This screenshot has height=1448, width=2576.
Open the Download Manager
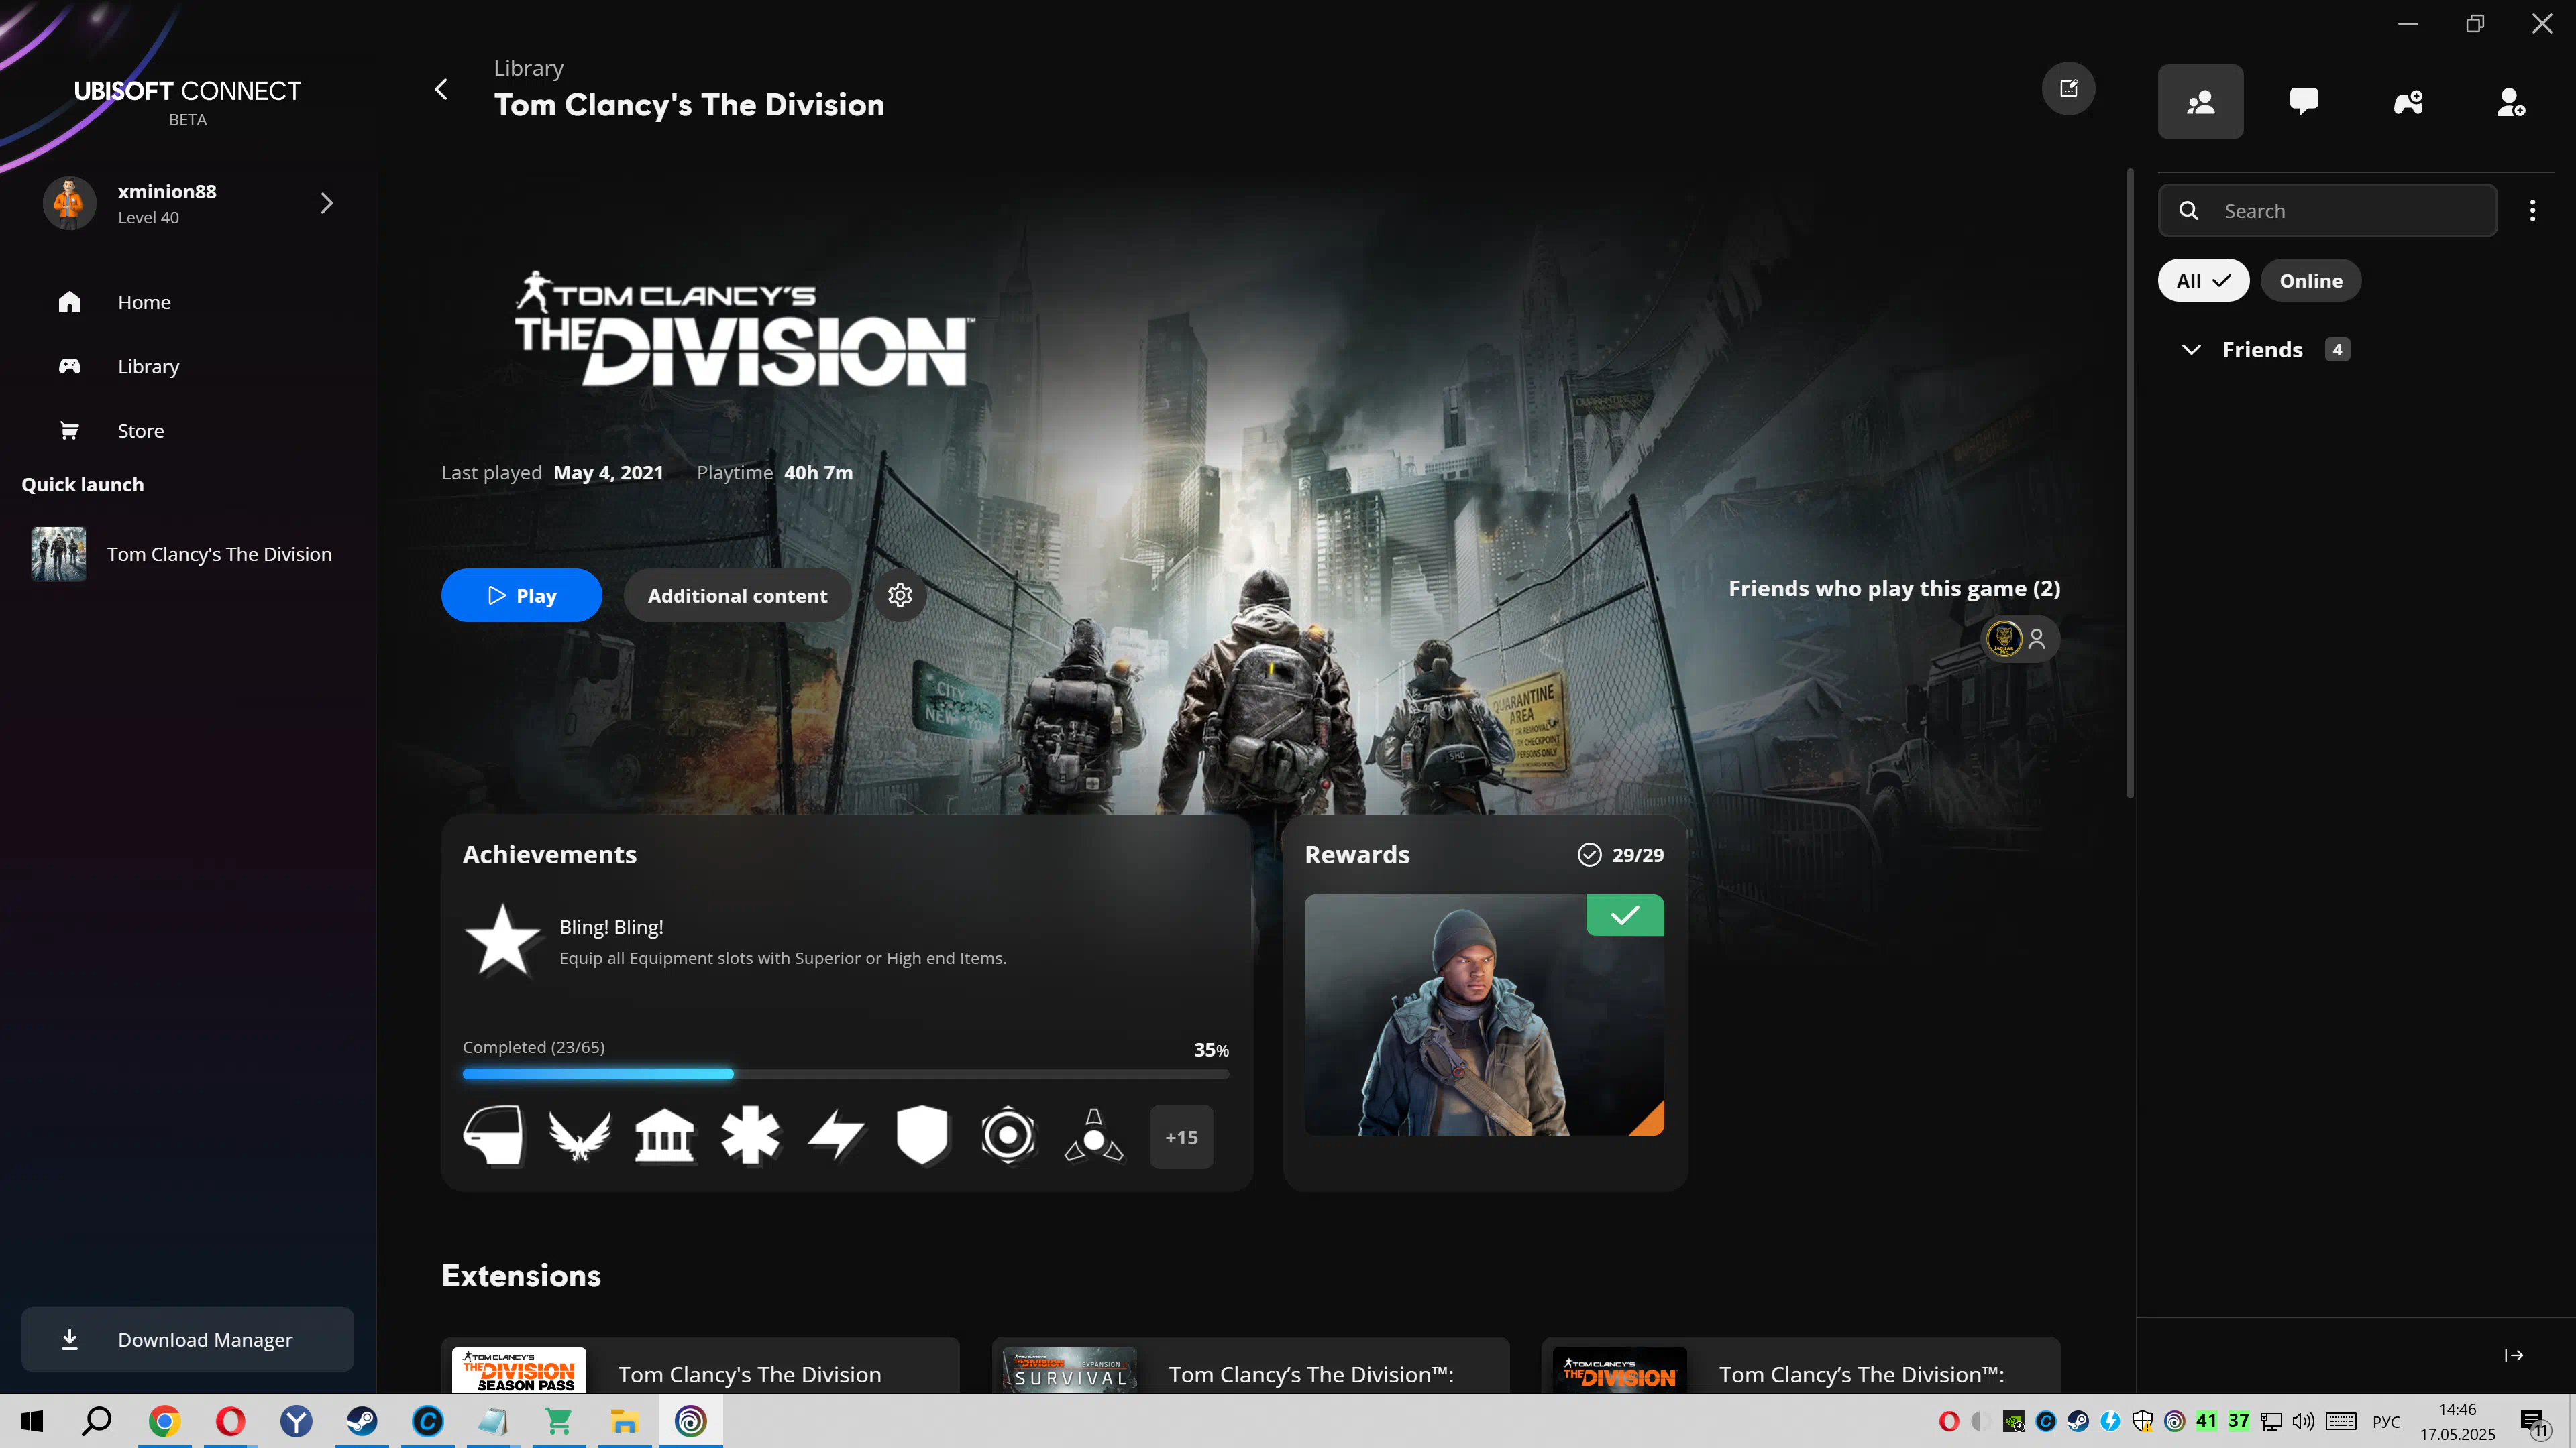(188, 1339)
